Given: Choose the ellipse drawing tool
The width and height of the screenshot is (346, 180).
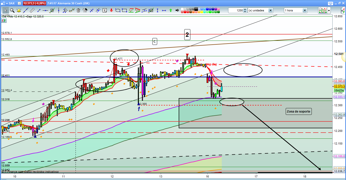Looking at the screenshot, I should tap(118, 10).
